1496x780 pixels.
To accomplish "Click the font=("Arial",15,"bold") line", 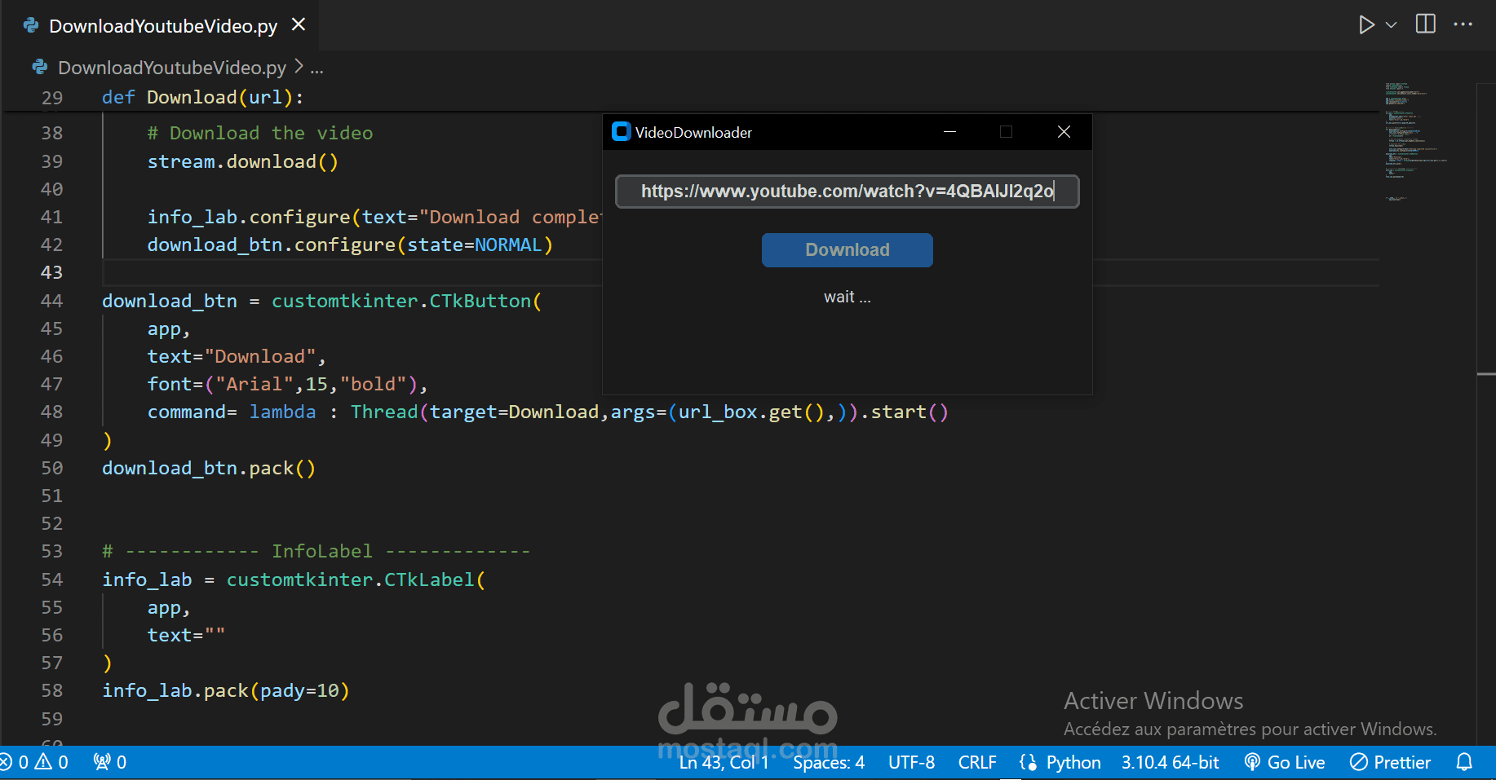I will pos(287,384).
